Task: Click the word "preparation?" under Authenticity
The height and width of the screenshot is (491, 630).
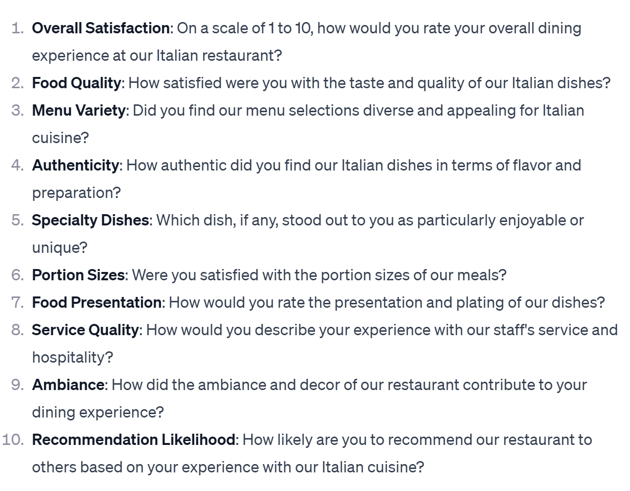Action: [x=76, y=193]
